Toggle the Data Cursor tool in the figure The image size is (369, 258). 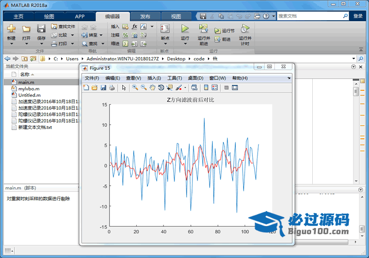(169, 88)
